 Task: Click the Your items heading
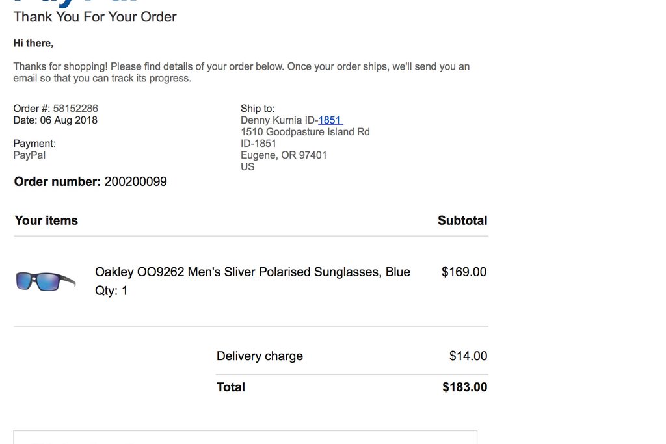[x=46, y=220]
